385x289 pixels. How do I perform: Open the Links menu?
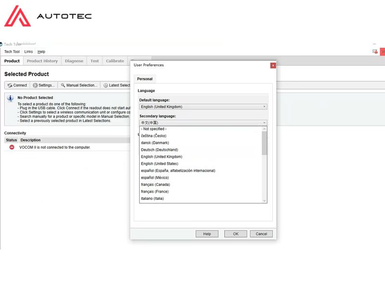[28, 52]
